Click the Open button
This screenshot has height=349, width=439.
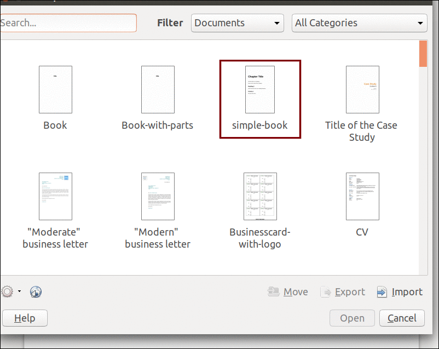[x=352, y=318]
